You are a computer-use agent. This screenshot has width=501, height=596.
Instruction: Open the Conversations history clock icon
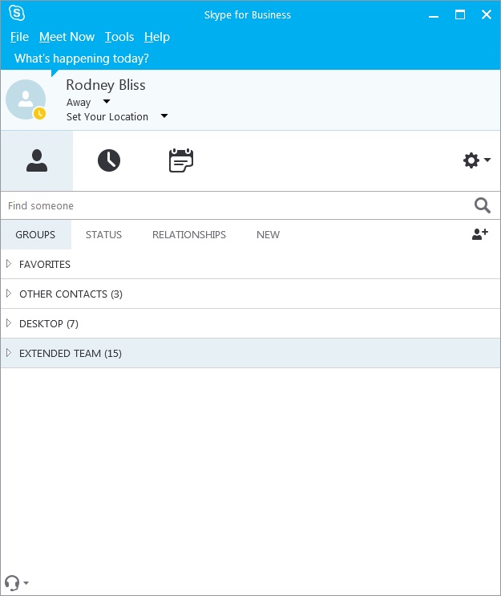tap(109, 160)
